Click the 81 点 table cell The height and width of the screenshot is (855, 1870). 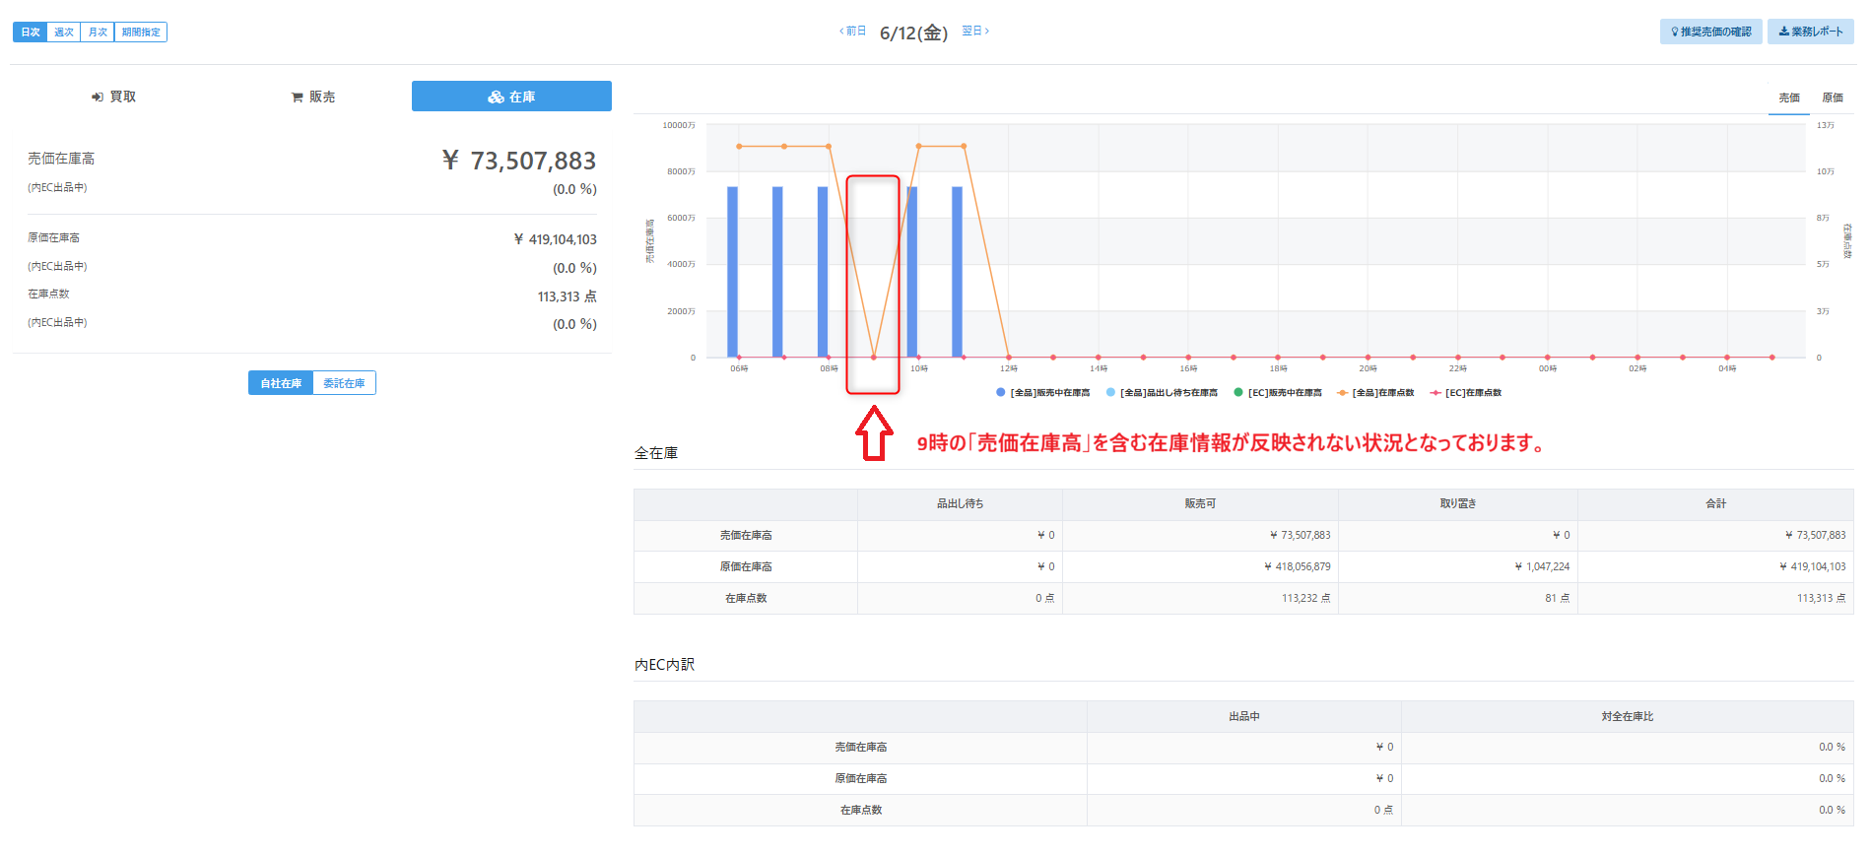coord(1458,598)
